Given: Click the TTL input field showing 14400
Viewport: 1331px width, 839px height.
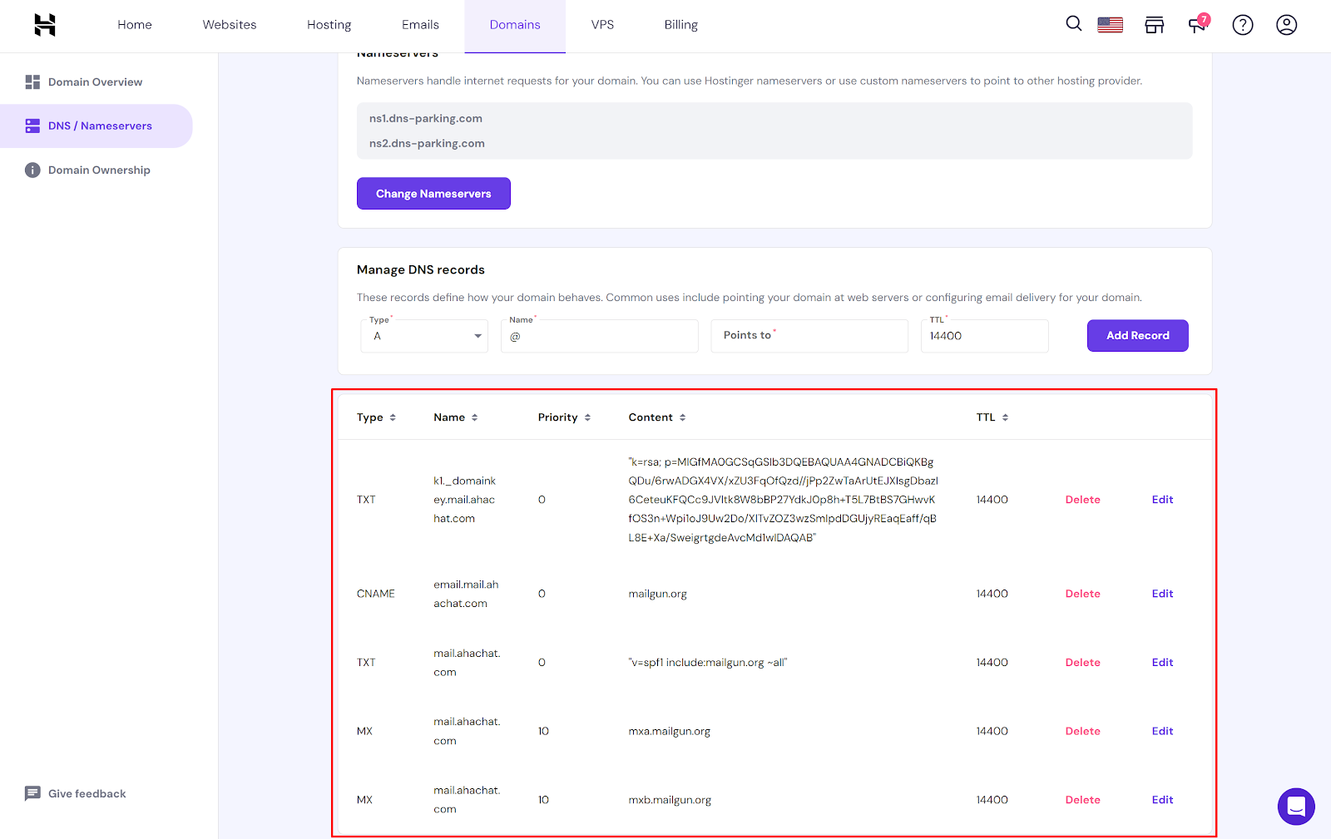Looking at the screenshot, I should pos(984,336).
